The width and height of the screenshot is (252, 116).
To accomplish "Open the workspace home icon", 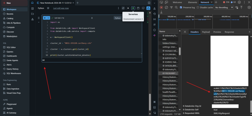I will tap(33, 3).
